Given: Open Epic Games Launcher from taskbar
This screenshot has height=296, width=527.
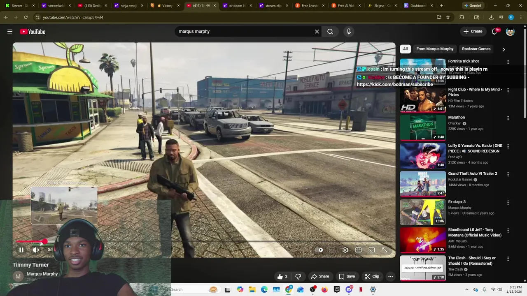Looking at the screenshot, I should point(337,289).
